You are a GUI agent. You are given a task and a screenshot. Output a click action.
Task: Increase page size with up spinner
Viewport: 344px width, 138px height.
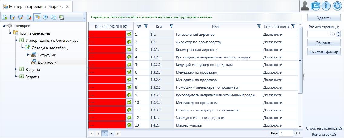pyautogui.click(x=339, y=32)
